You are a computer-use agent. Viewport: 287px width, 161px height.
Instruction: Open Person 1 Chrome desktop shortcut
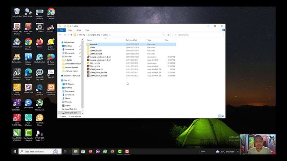tap(51, 13)
